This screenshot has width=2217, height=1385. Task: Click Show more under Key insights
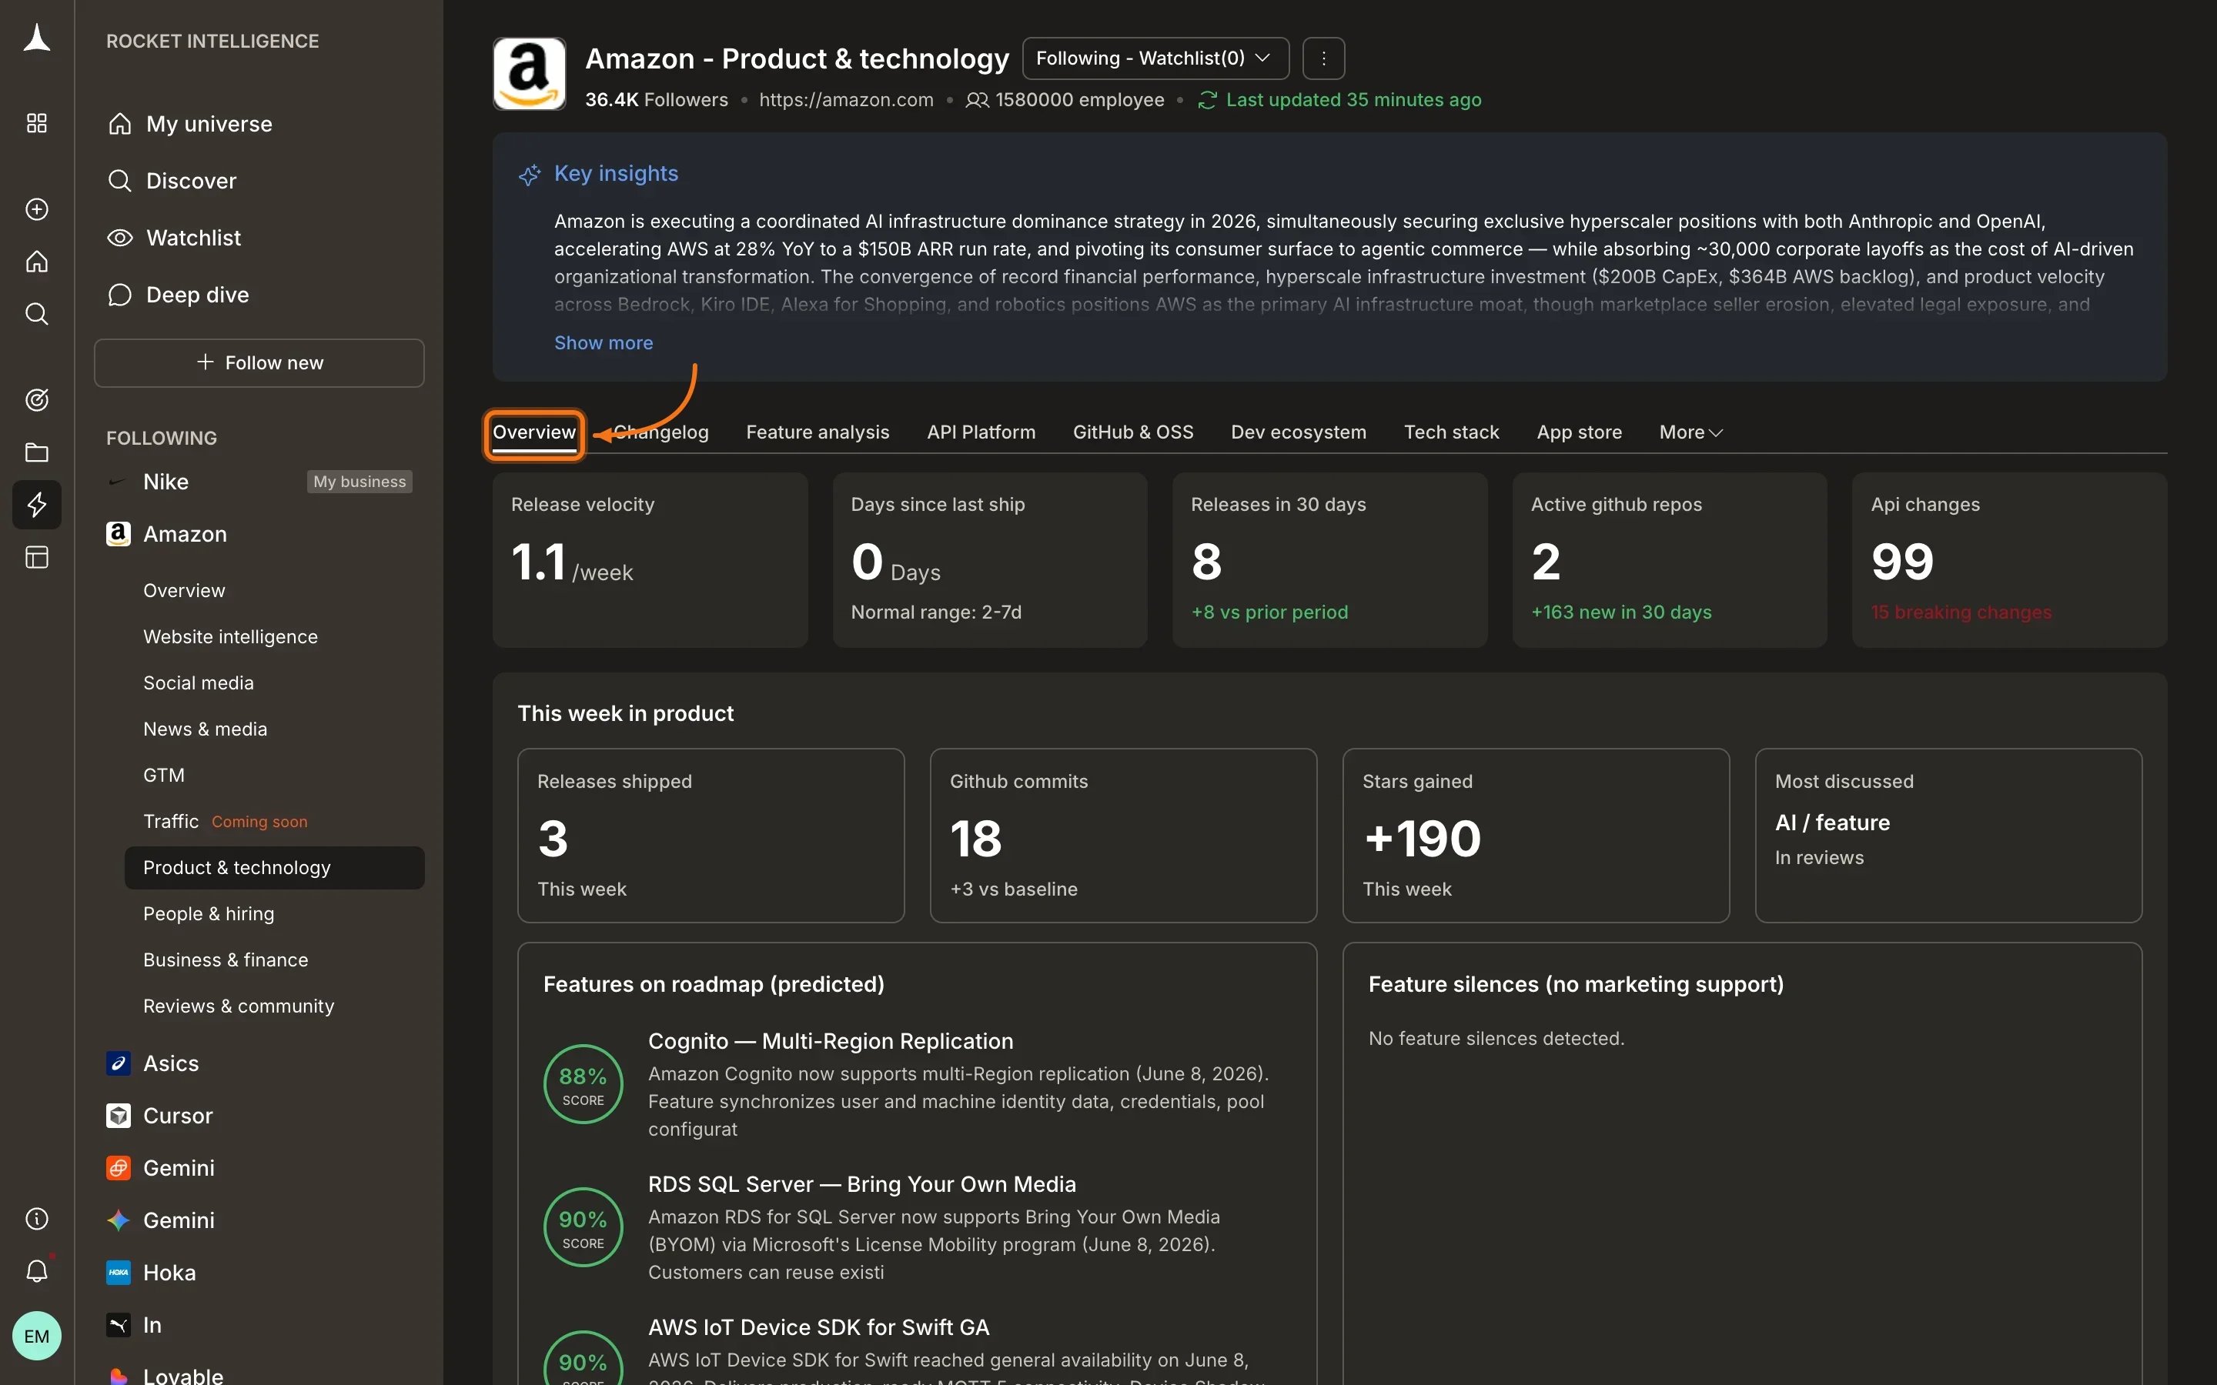pyautogui.click(x=604, y=342)
